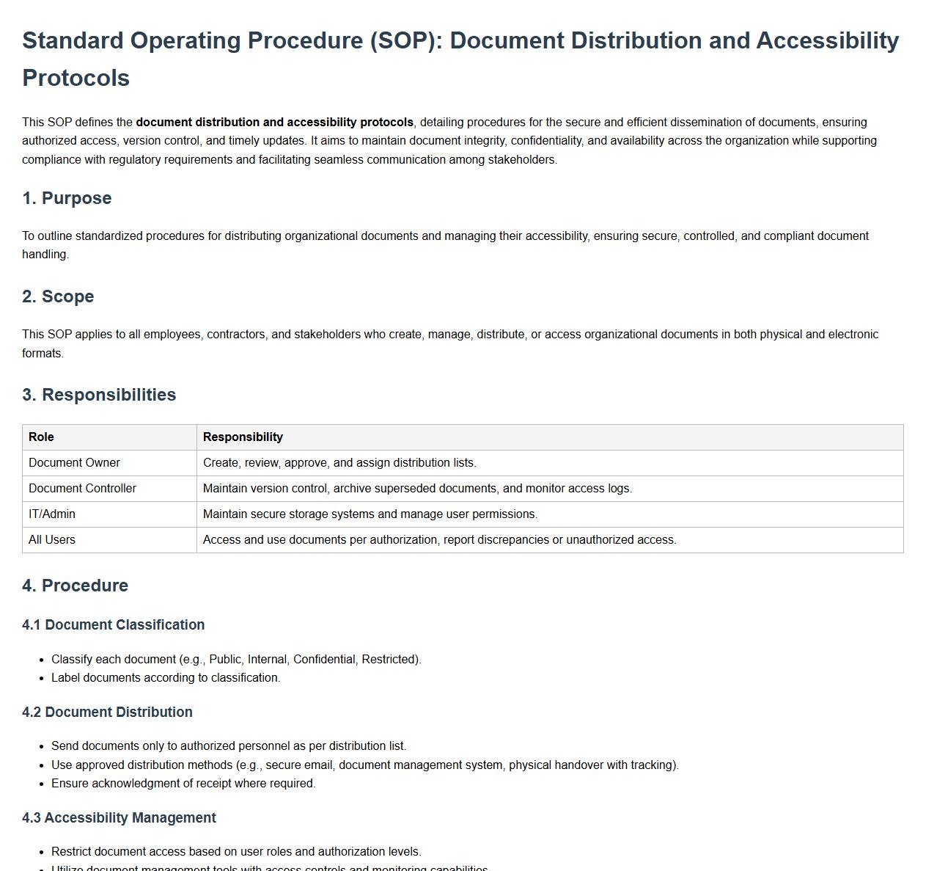Click the "4.3 Accessibility Management" subheading
Viewport: 926px width, 871px height.
pyautogui.click(x=119, y=817)
